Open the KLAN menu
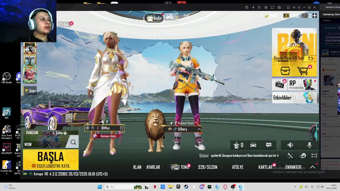 click(137, 167)
